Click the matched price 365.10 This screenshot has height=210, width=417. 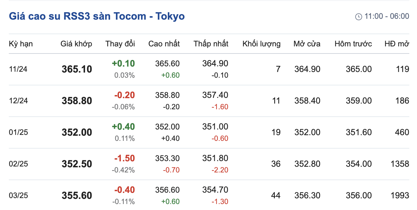(77, 69)
